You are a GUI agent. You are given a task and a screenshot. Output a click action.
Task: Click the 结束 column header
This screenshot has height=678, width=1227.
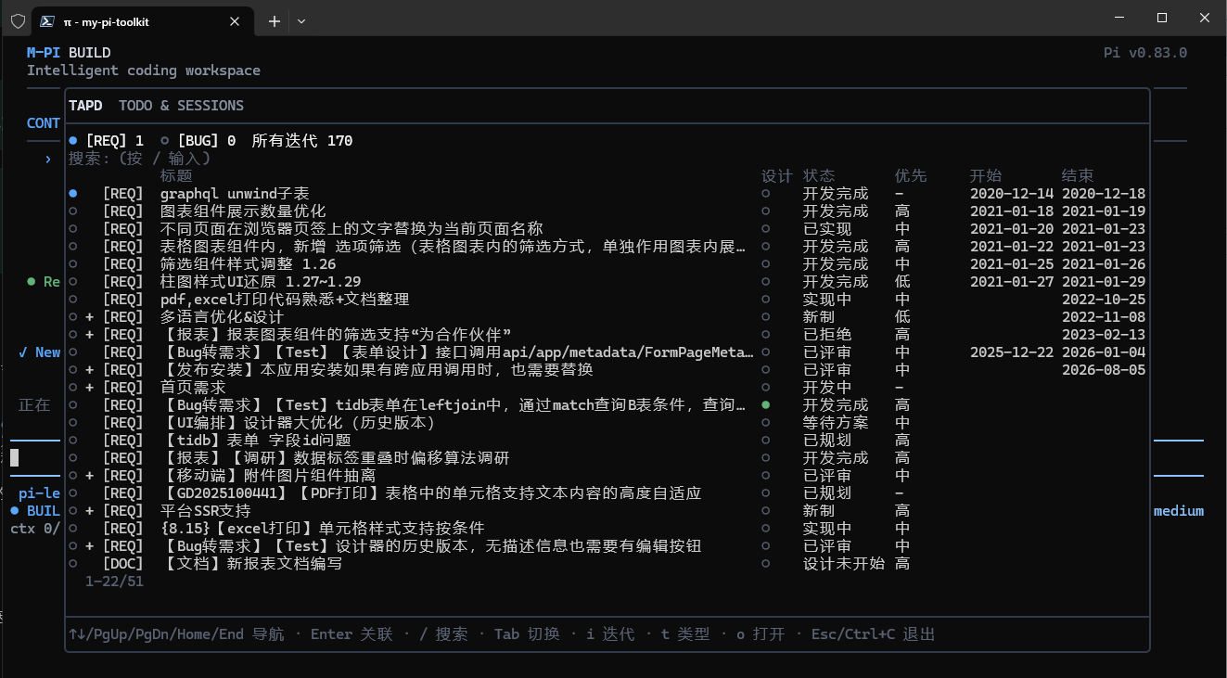coord(1078,176)
